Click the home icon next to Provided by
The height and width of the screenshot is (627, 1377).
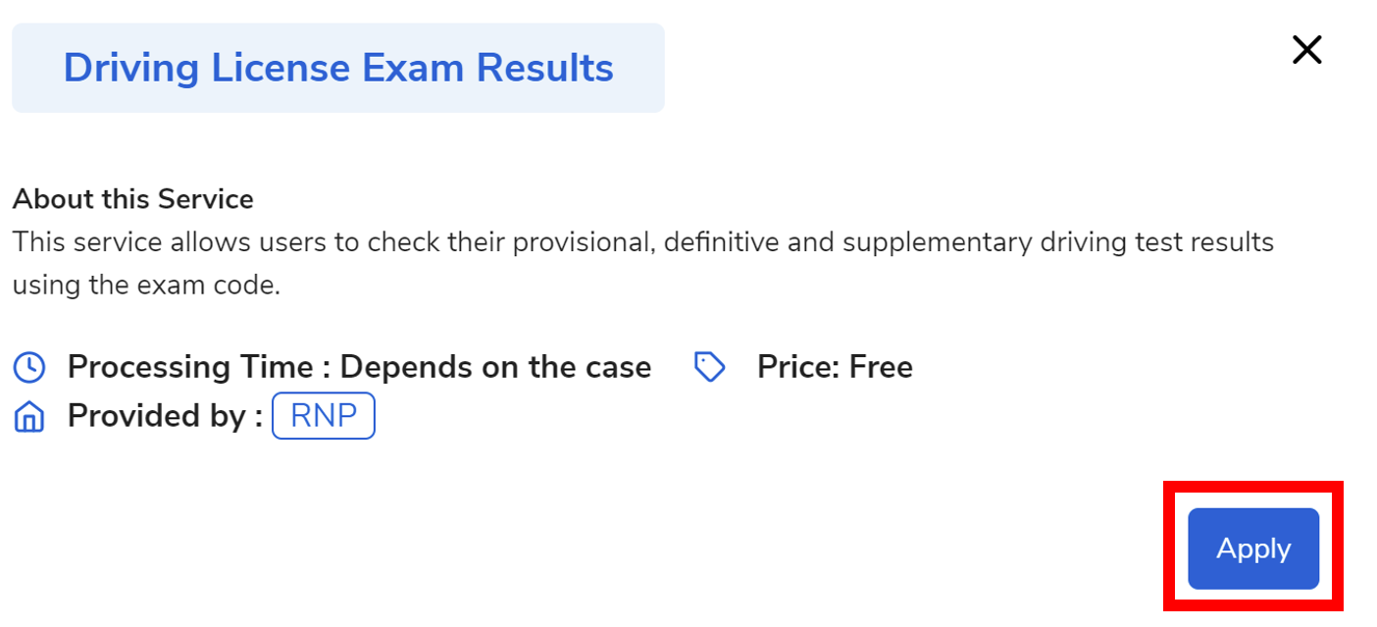[x=28, y=415]
